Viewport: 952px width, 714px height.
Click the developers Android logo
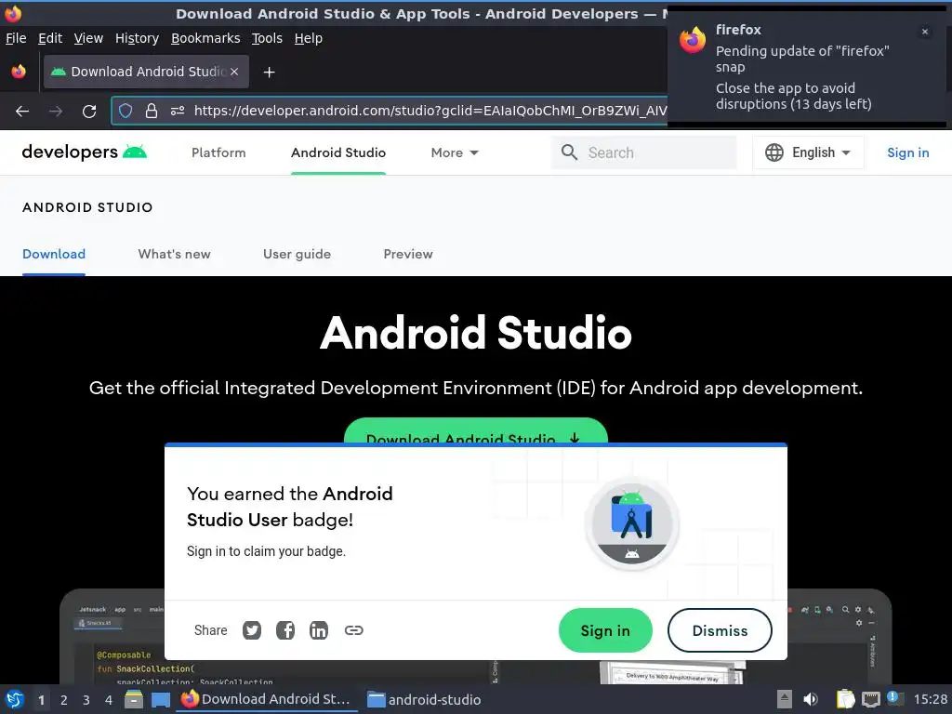click(x=85, y=152)
